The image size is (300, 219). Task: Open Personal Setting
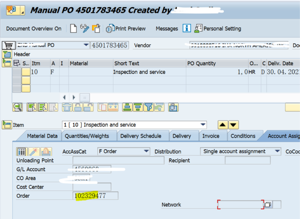[218, 29]
